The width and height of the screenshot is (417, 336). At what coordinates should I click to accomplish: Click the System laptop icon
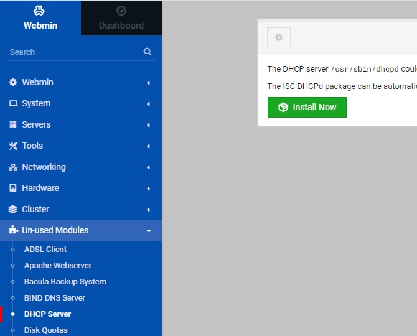point(13,103)
